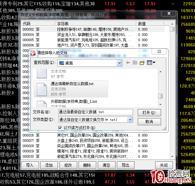This screenshot has height=186, width=195.
Task: Click the 清空 button
Action: pyautogui.click(x=107, y=165)
